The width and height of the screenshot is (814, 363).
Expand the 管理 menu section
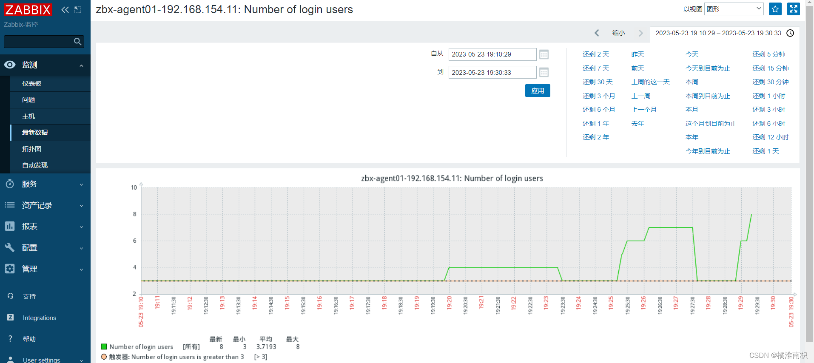click(82, 269)
